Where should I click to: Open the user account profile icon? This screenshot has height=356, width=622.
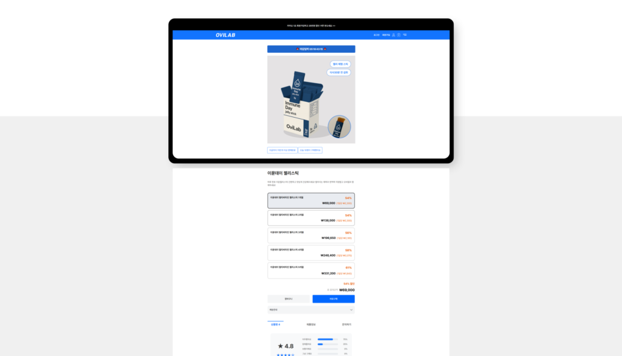coord(394,35)
